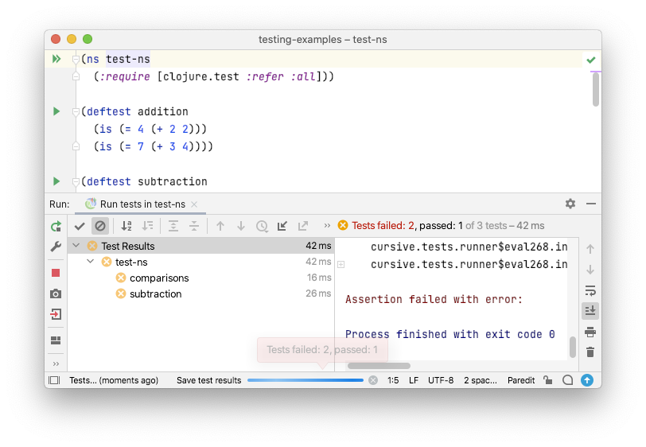The image size is (646, 447).
Task: Fold the ns form in editor gutter
Action: click(76, 60)
